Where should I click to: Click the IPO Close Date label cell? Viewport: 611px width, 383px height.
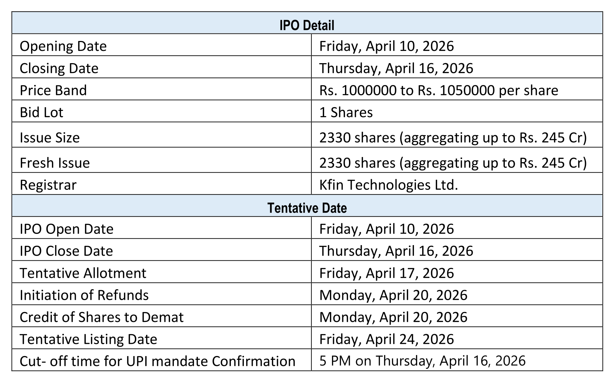[x=66, y=251]
